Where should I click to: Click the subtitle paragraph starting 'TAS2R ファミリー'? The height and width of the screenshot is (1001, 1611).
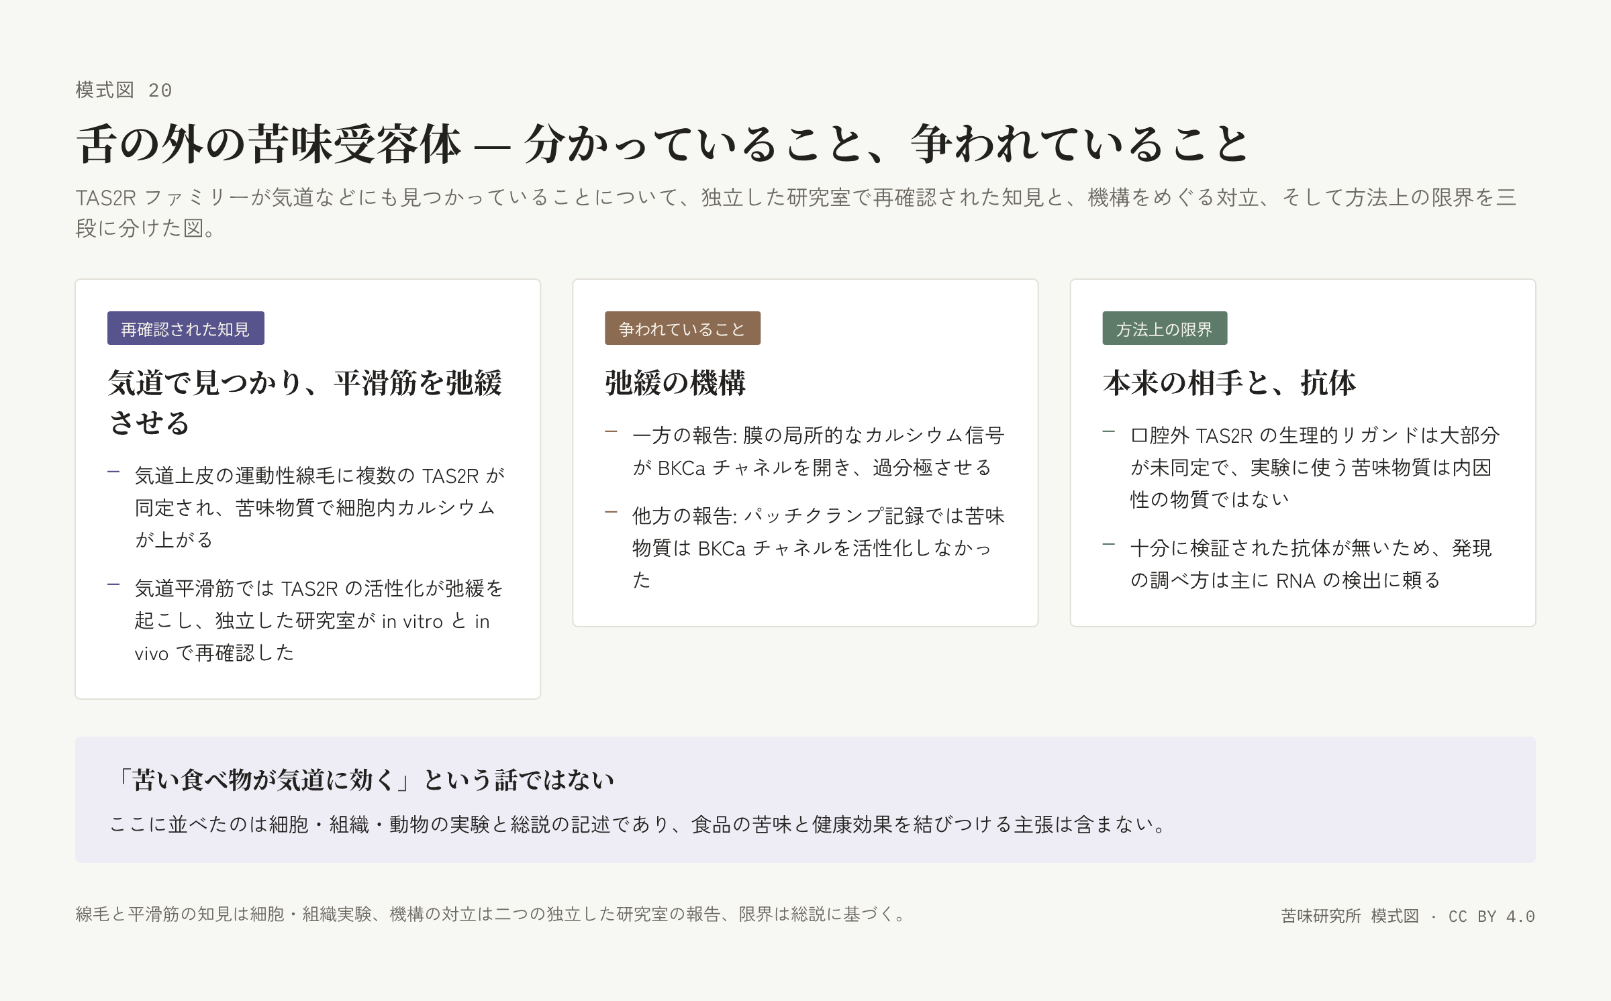pyautogui.click(x=795, y=213)
